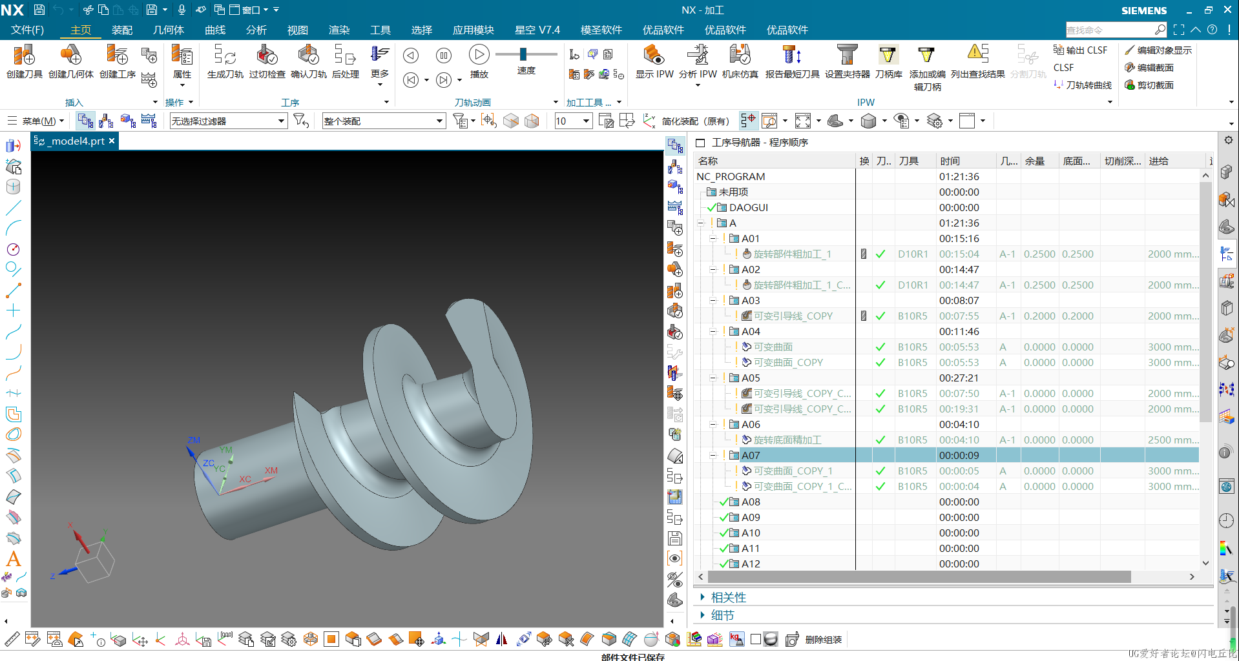
Task: Click the Create Geometry (创建几何体) icon
Action: (70, 61)
